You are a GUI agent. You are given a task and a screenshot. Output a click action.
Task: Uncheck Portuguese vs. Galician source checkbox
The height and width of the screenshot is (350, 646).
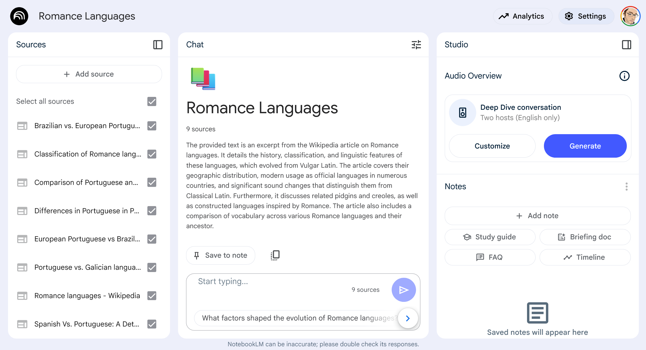(152, 267)
